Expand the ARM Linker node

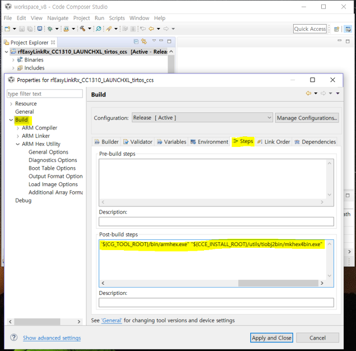click(x=18, y=136)
